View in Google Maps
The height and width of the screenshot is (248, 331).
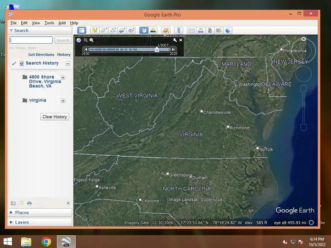219,30
